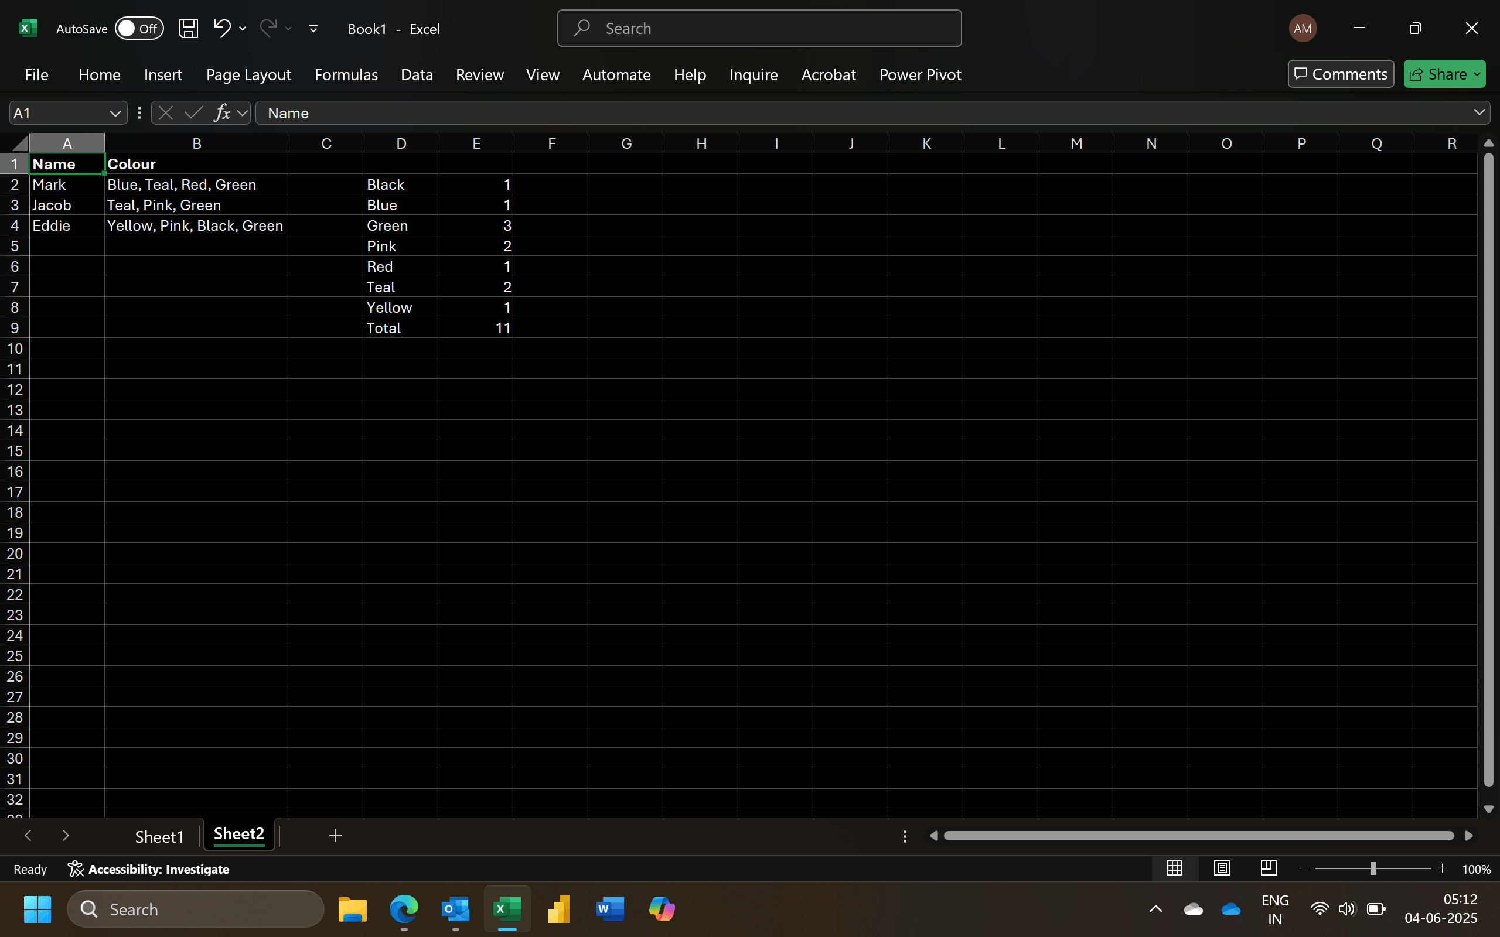Screen dimensions: 1500x937
Task: Open the Page Layout tab
Action: (x=248, y=74)
